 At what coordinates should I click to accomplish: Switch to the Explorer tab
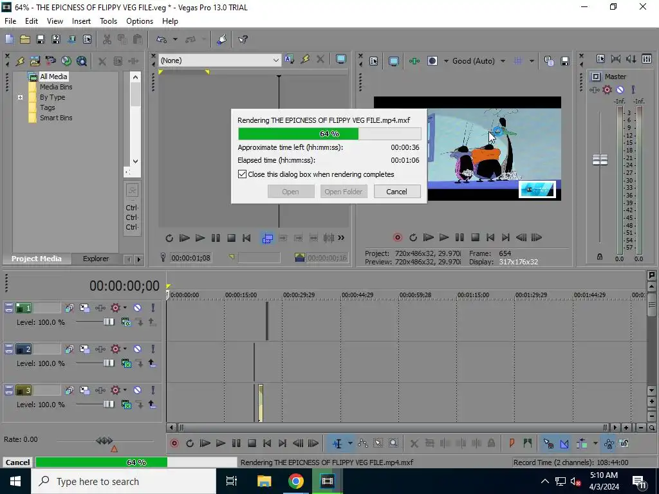coord(96,259)
